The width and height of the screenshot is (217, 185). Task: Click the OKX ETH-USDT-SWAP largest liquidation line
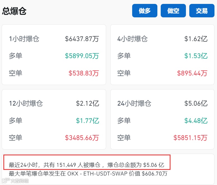tap(88, 174)
